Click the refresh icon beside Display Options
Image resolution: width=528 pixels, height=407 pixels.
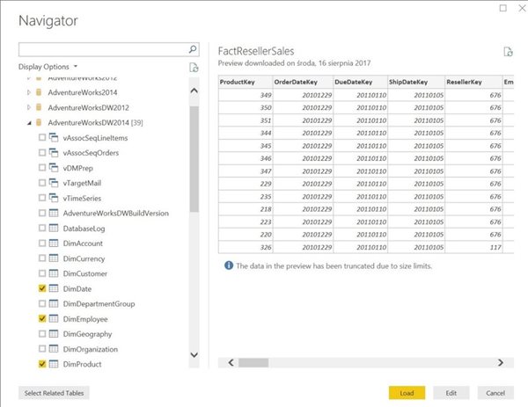coord(194,68)
